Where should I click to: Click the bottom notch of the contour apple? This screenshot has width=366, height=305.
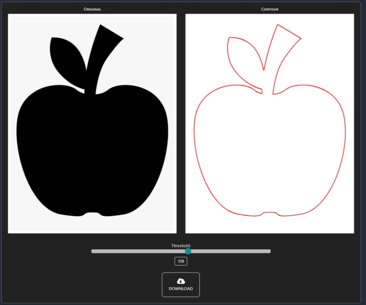coord(270,213)
